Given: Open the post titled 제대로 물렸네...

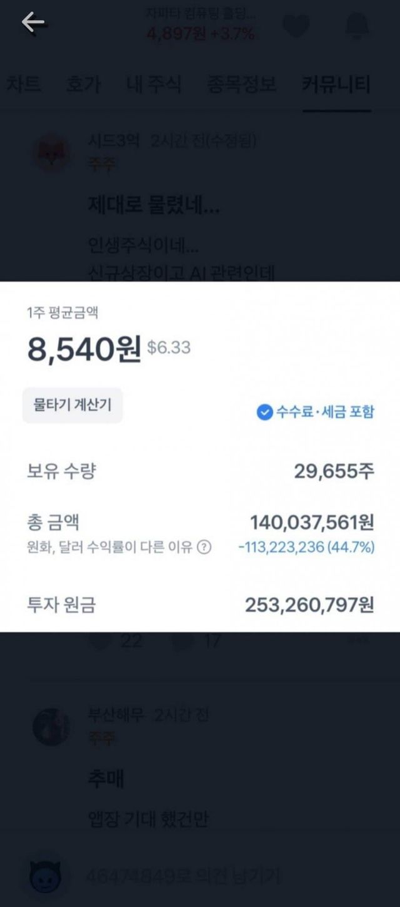Looking at the screenshot, I should [x=153, y=206].
